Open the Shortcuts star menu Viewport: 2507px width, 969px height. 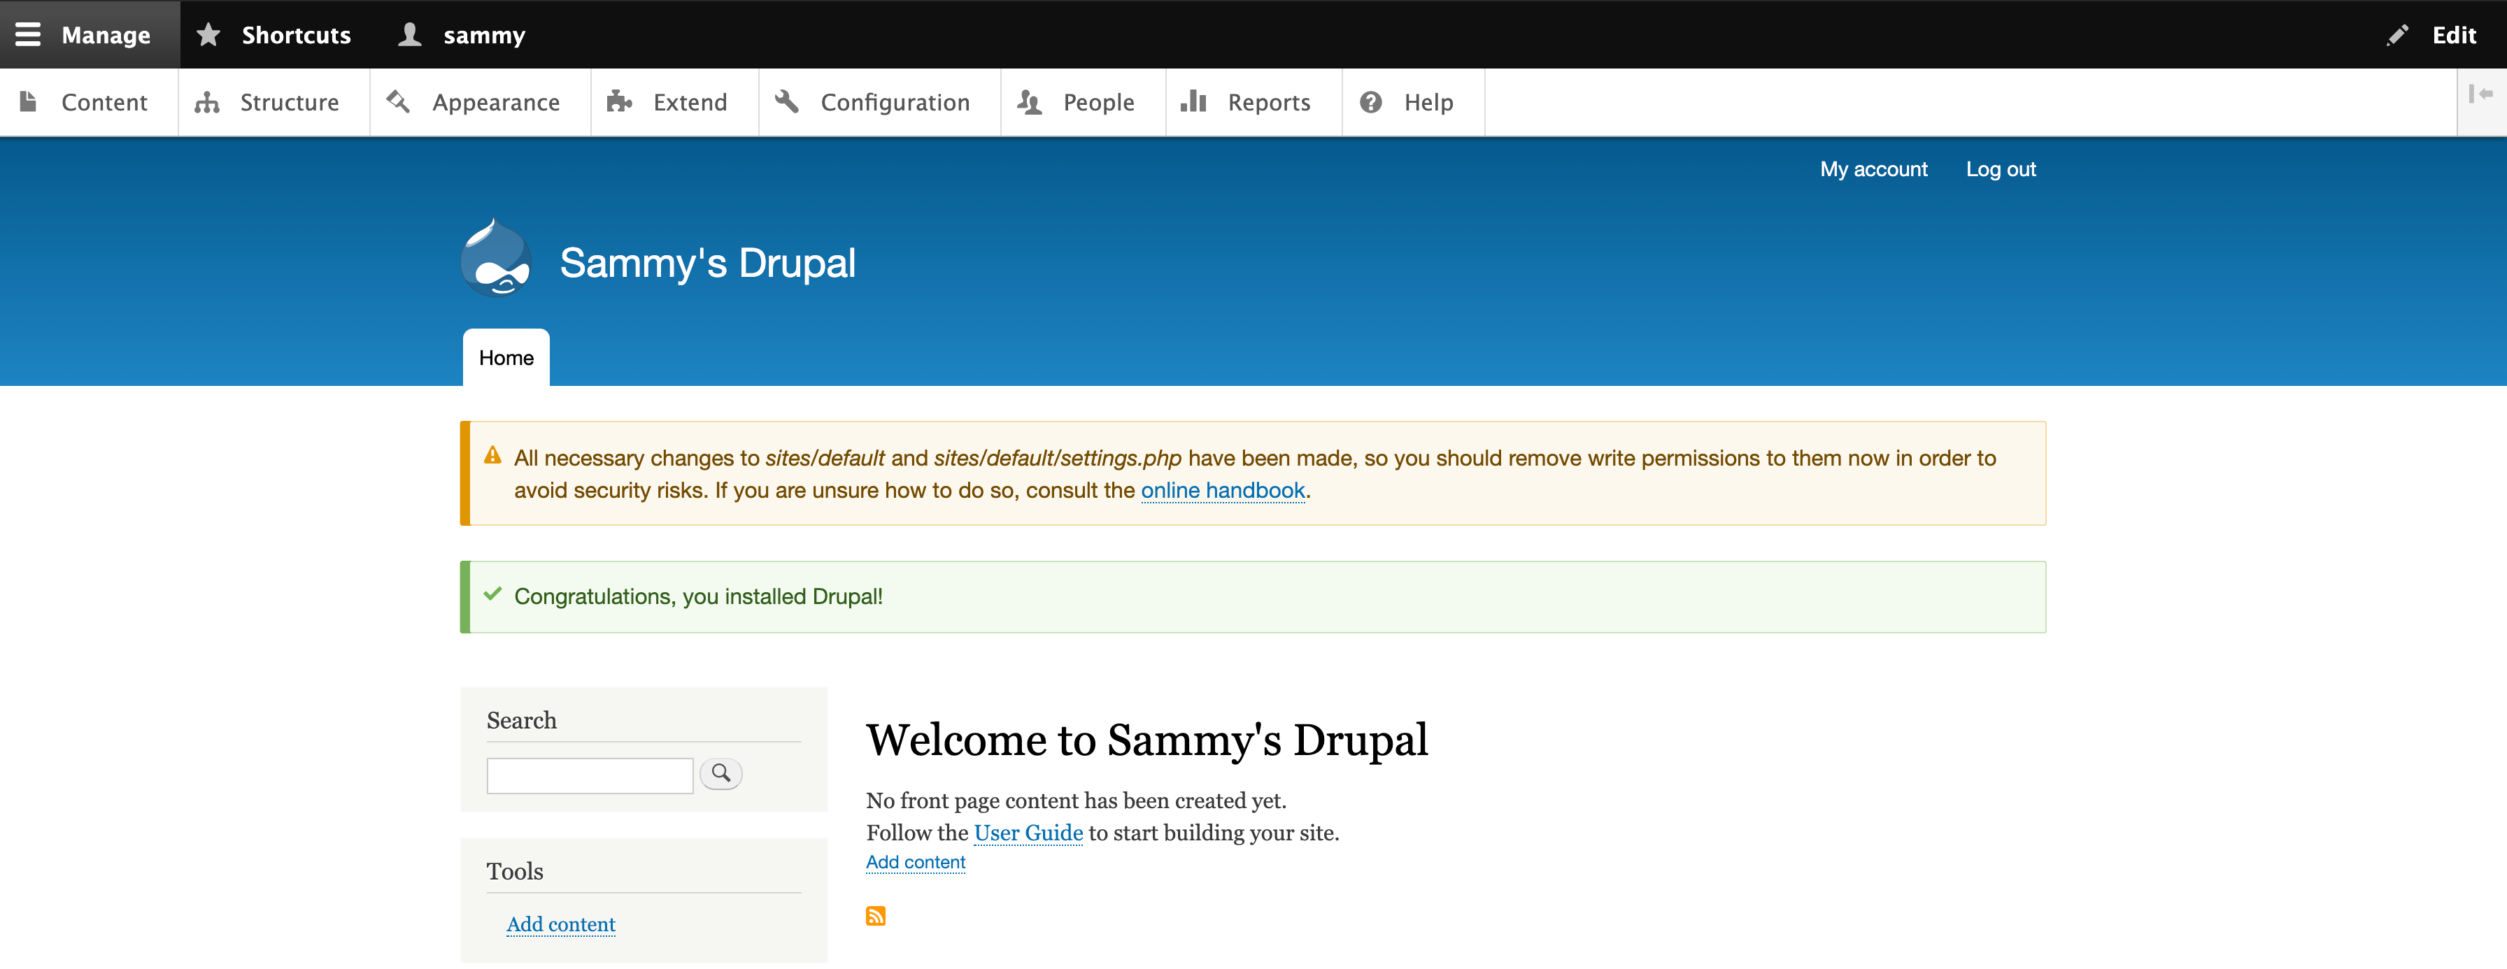pos(274,35)
